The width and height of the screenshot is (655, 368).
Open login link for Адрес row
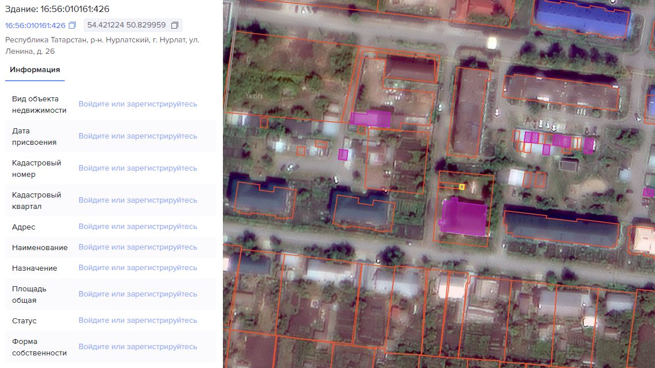(x=138, y=227)
